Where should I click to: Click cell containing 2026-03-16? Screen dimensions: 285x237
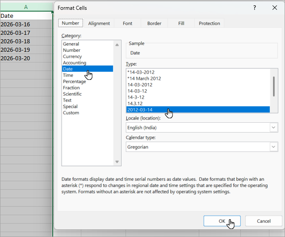tap(26, 25)
